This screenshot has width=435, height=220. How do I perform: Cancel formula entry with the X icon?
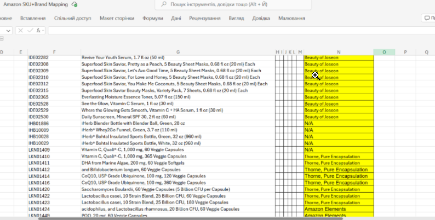[x=20, y=31]
